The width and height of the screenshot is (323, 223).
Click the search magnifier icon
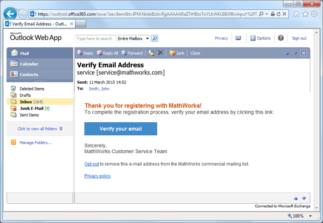click(x=155, y=39)
